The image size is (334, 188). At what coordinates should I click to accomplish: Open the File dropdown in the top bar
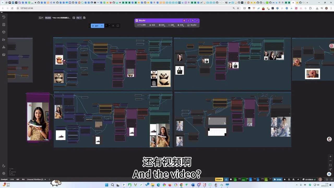click(78, 17)
